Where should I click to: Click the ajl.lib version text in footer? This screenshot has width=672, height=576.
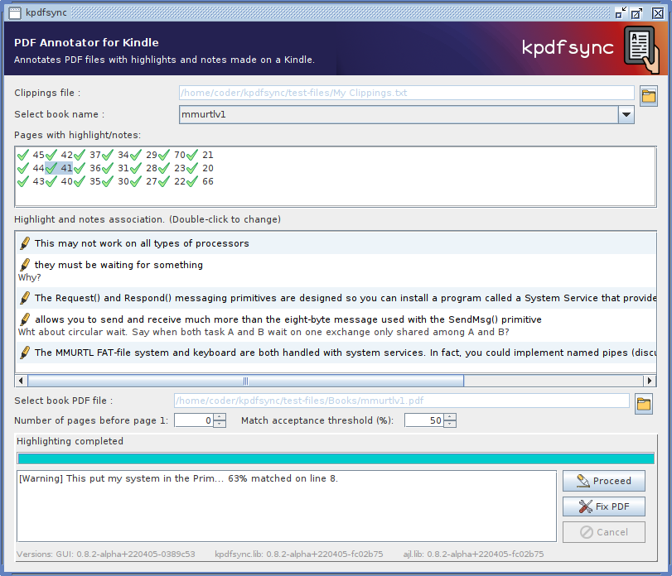(473, 554)
